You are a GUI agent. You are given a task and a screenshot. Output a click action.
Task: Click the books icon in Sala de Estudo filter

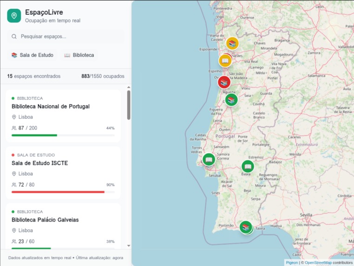pyautogui.click(x=14, y=55)
